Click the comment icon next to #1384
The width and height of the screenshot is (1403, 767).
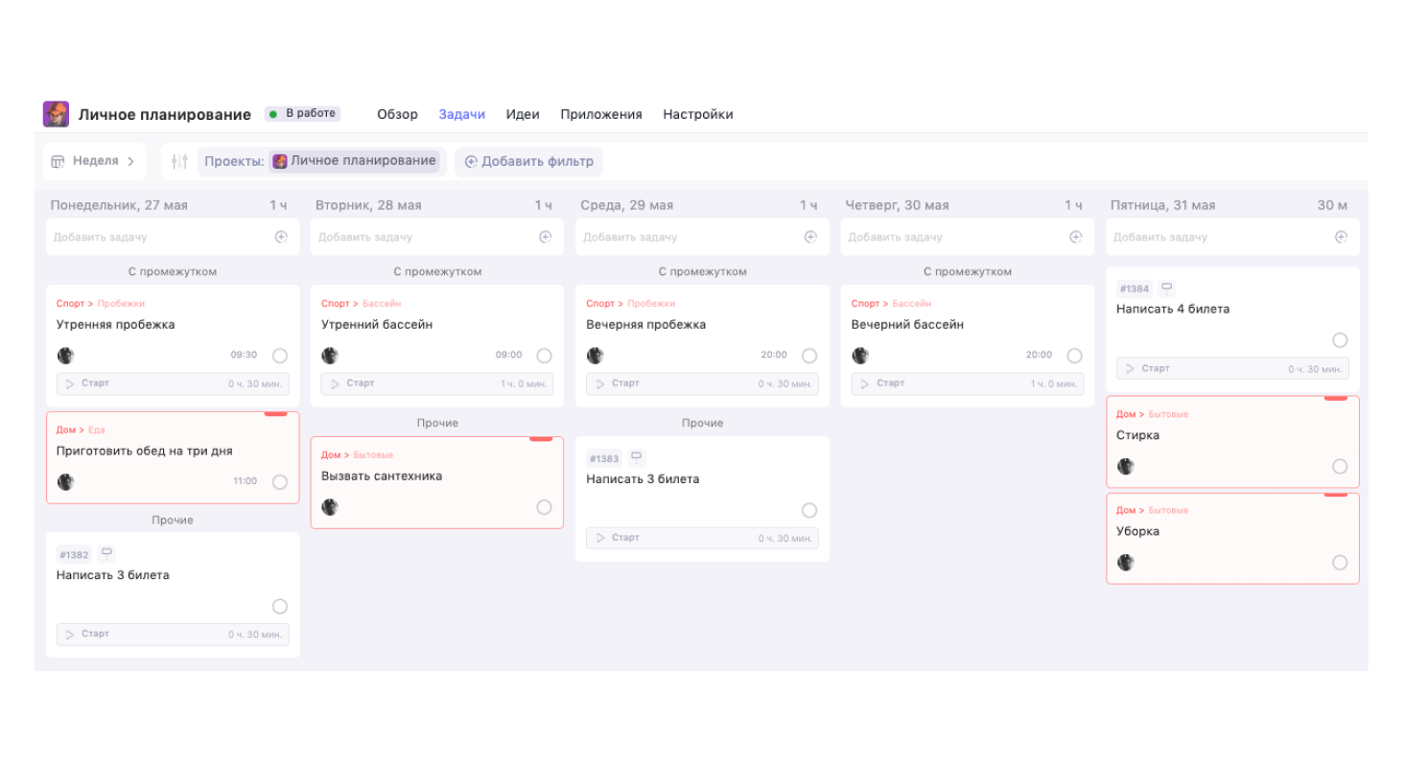pyautogui.click(x=1166, y=287)
